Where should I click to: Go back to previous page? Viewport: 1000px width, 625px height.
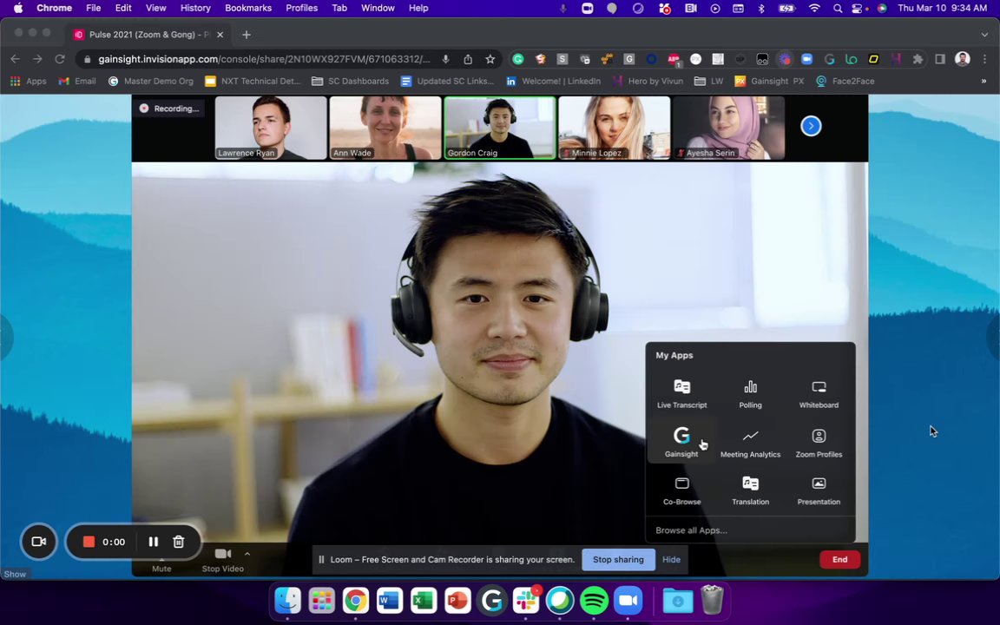[16, 59]
